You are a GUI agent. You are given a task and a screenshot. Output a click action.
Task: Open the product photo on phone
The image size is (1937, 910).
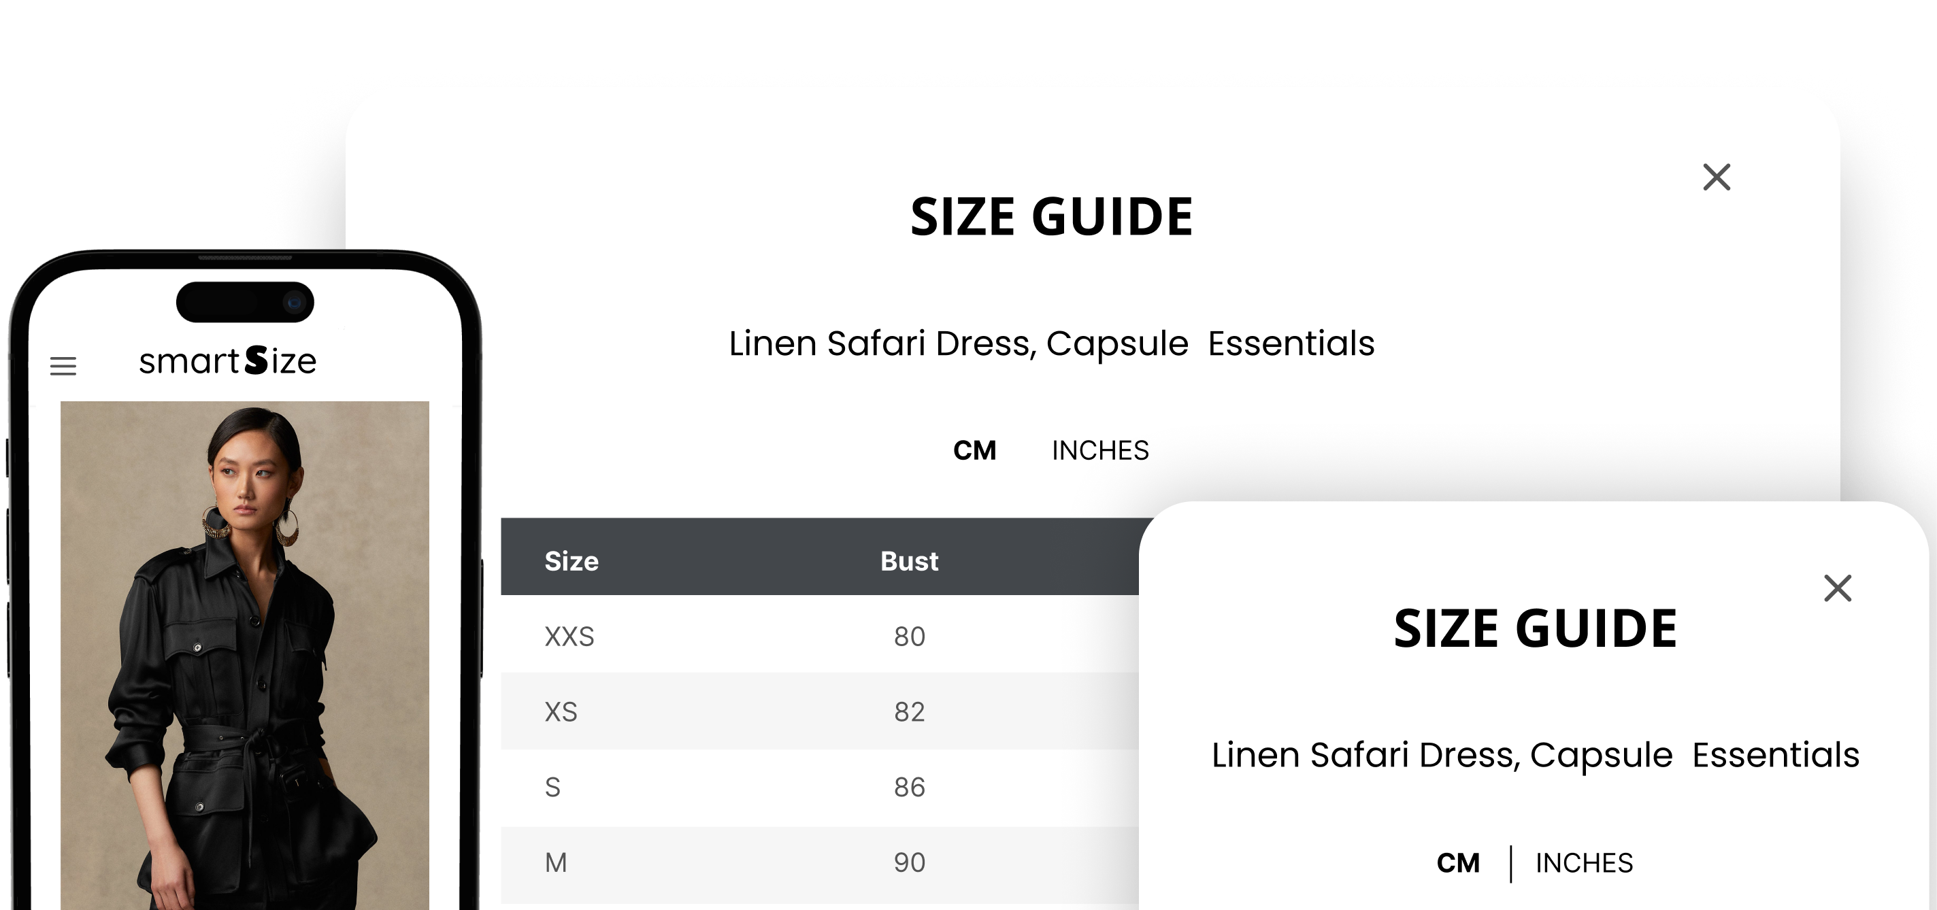pyautogui.click(x=244, y=655)
